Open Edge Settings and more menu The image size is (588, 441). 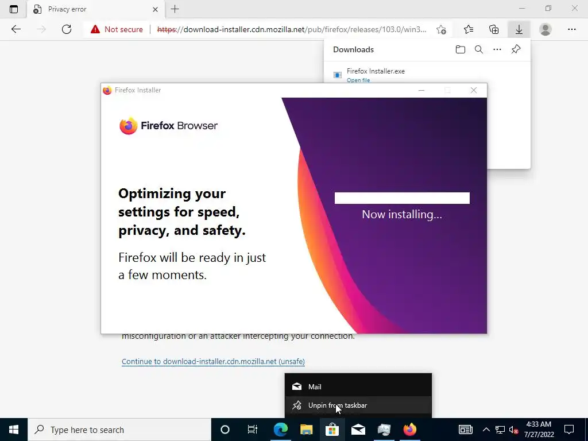point(571,29)
